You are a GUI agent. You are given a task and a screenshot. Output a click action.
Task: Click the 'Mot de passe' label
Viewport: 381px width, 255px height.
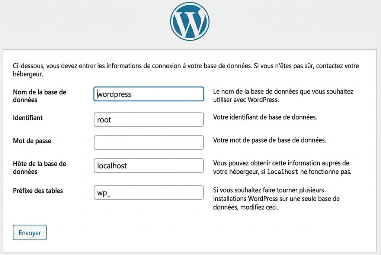point(32,141)
